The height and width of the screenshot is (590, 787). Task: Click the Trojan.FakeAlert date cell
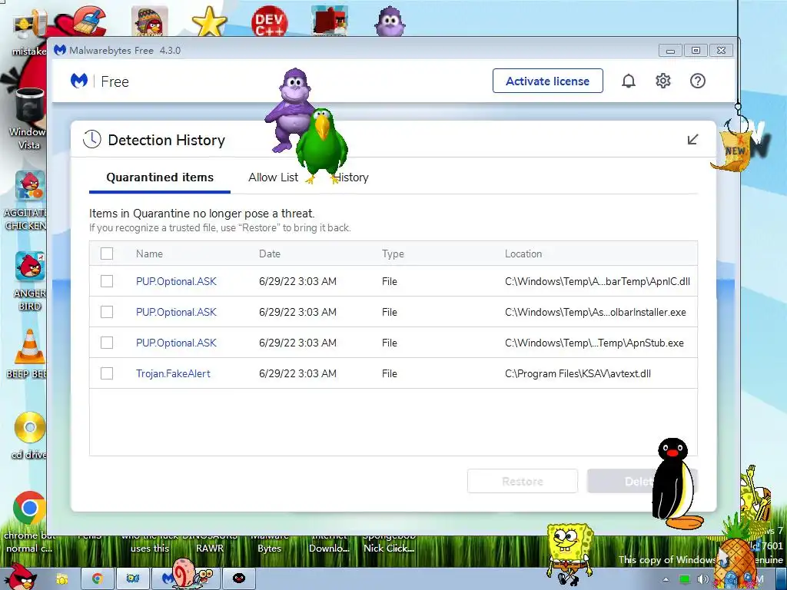coord(297,373)
